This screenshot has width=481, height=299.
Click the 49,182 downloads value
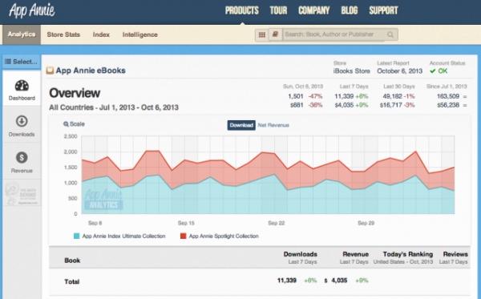point(392,96)
